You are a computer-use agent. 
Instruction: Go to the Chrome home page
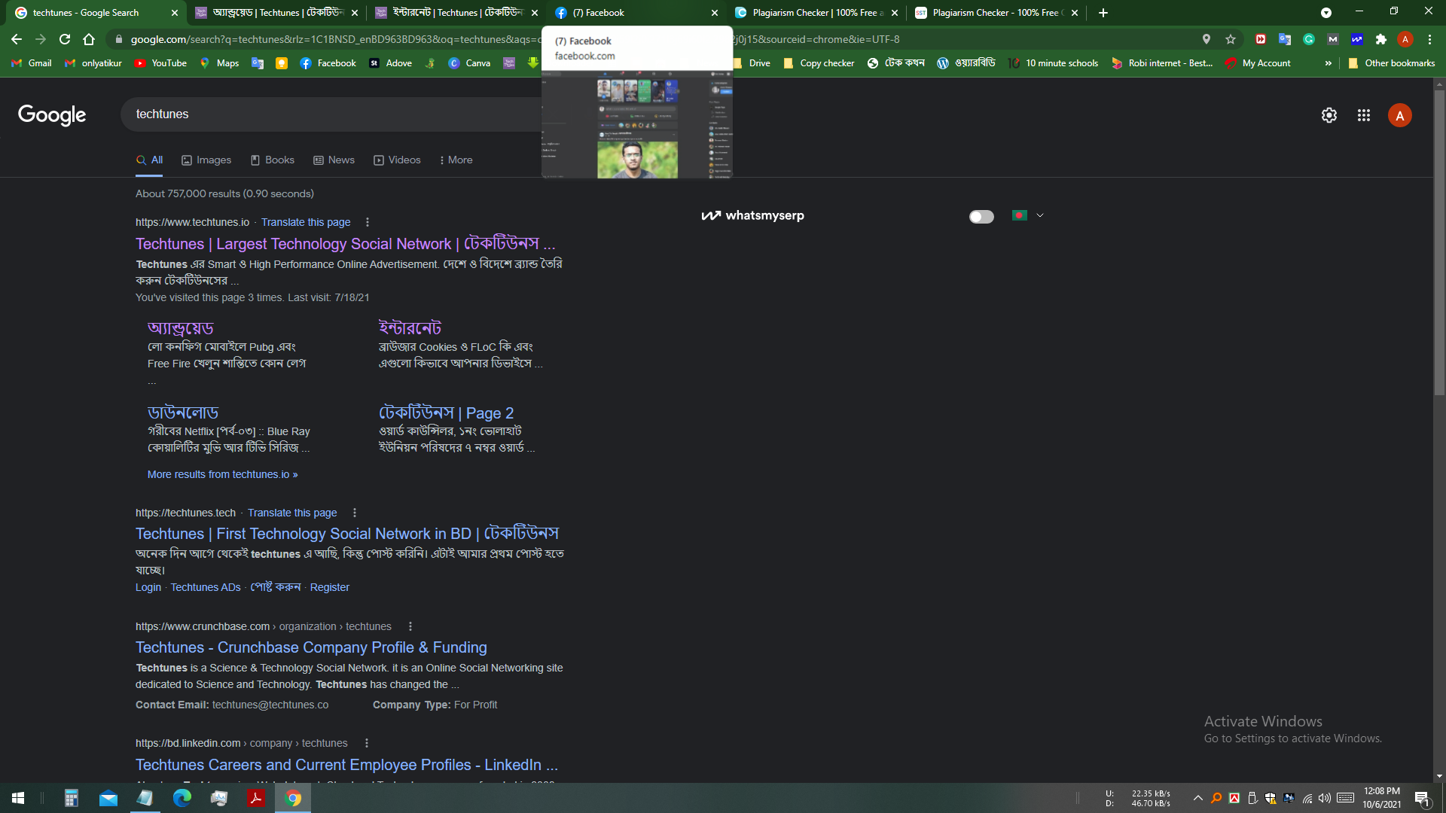pyautogui.click(x=89, y=39)
